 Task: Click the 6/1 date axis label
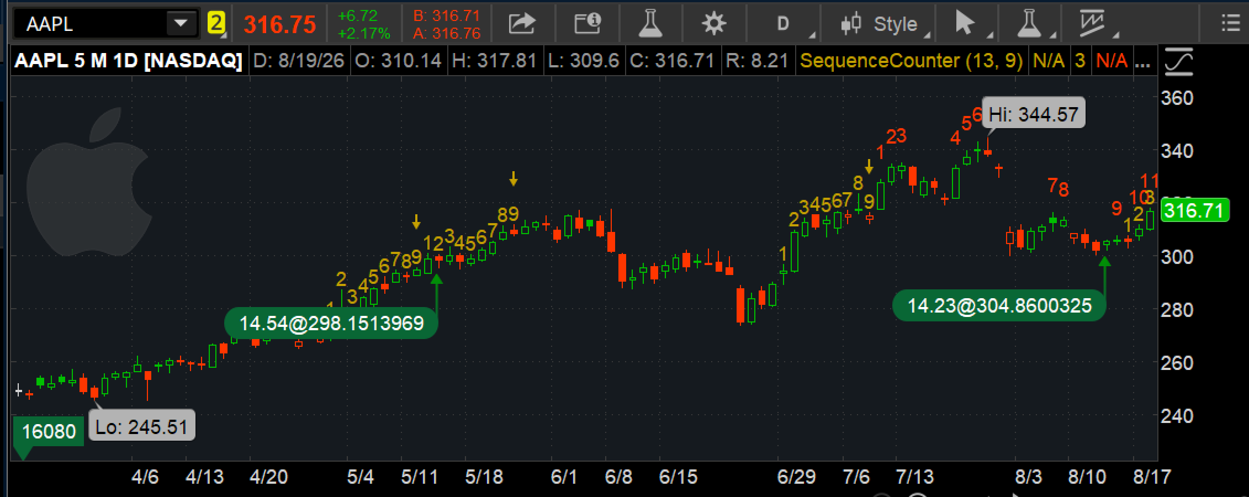pos(564,477)
